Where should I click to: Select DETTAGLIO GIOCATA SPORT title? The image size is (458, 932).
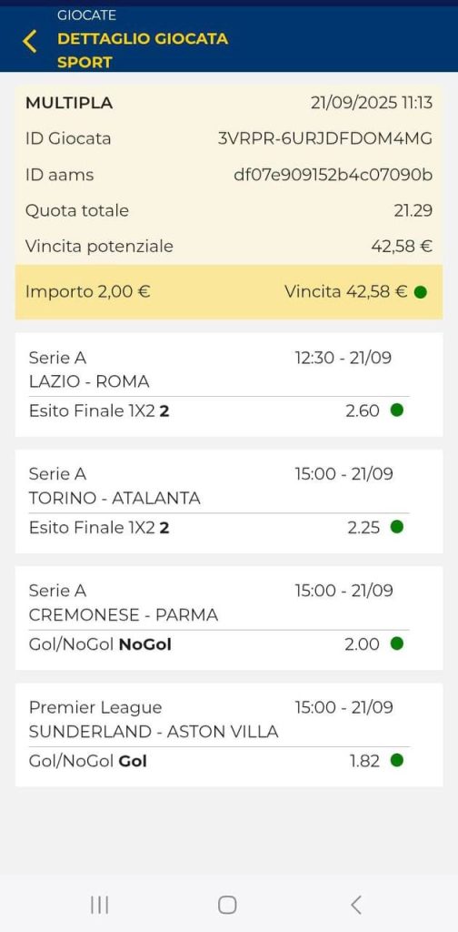pos(143,51)
